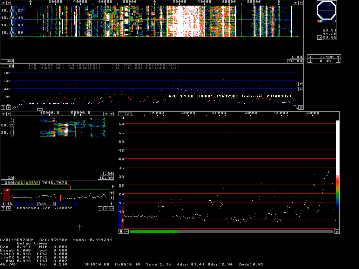The height and width of the screenshot is (269, 359).
Task: Click down arrow left of 0 dB
Action: (310, 61)
